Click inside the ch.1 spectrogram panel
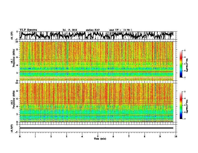This screenshot has width=198, height=153. [x=96, y=61]
